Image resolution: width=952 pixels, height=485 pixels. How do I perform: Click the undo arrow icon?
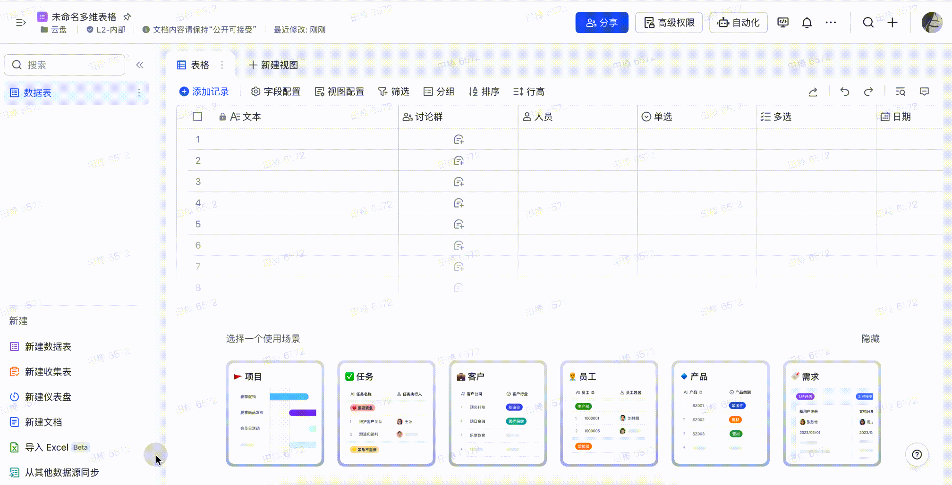(x=845, y=92)
